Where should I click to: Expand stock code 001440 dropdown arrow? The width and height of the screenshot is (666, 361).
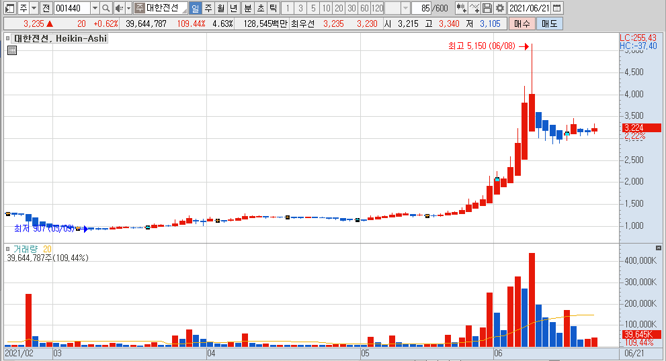95,7
